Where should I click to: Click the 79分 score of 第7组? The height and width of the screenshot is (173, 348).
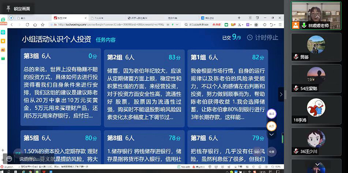click(x=258, y=138)
